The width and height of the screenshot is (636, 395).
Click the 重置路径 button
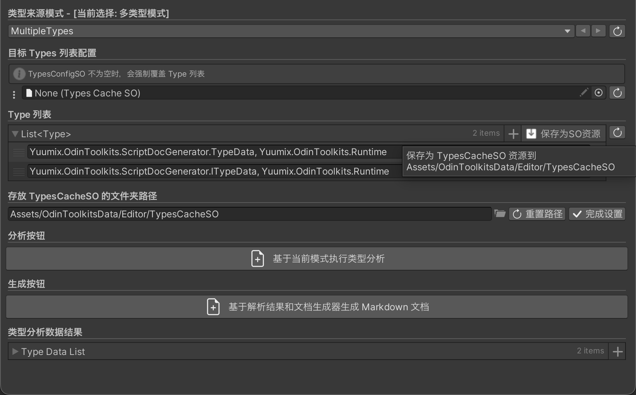pyautogui.click(x=537, y=213)
